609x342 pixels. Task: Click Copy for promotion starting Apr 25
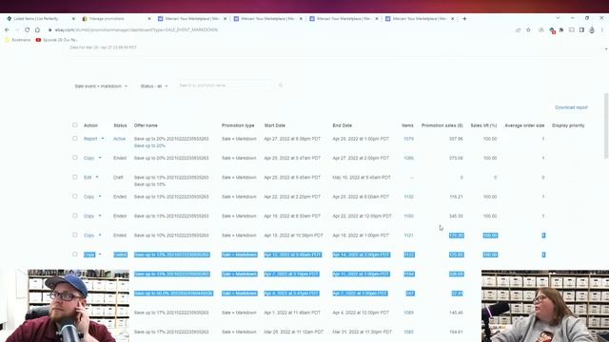88,159
